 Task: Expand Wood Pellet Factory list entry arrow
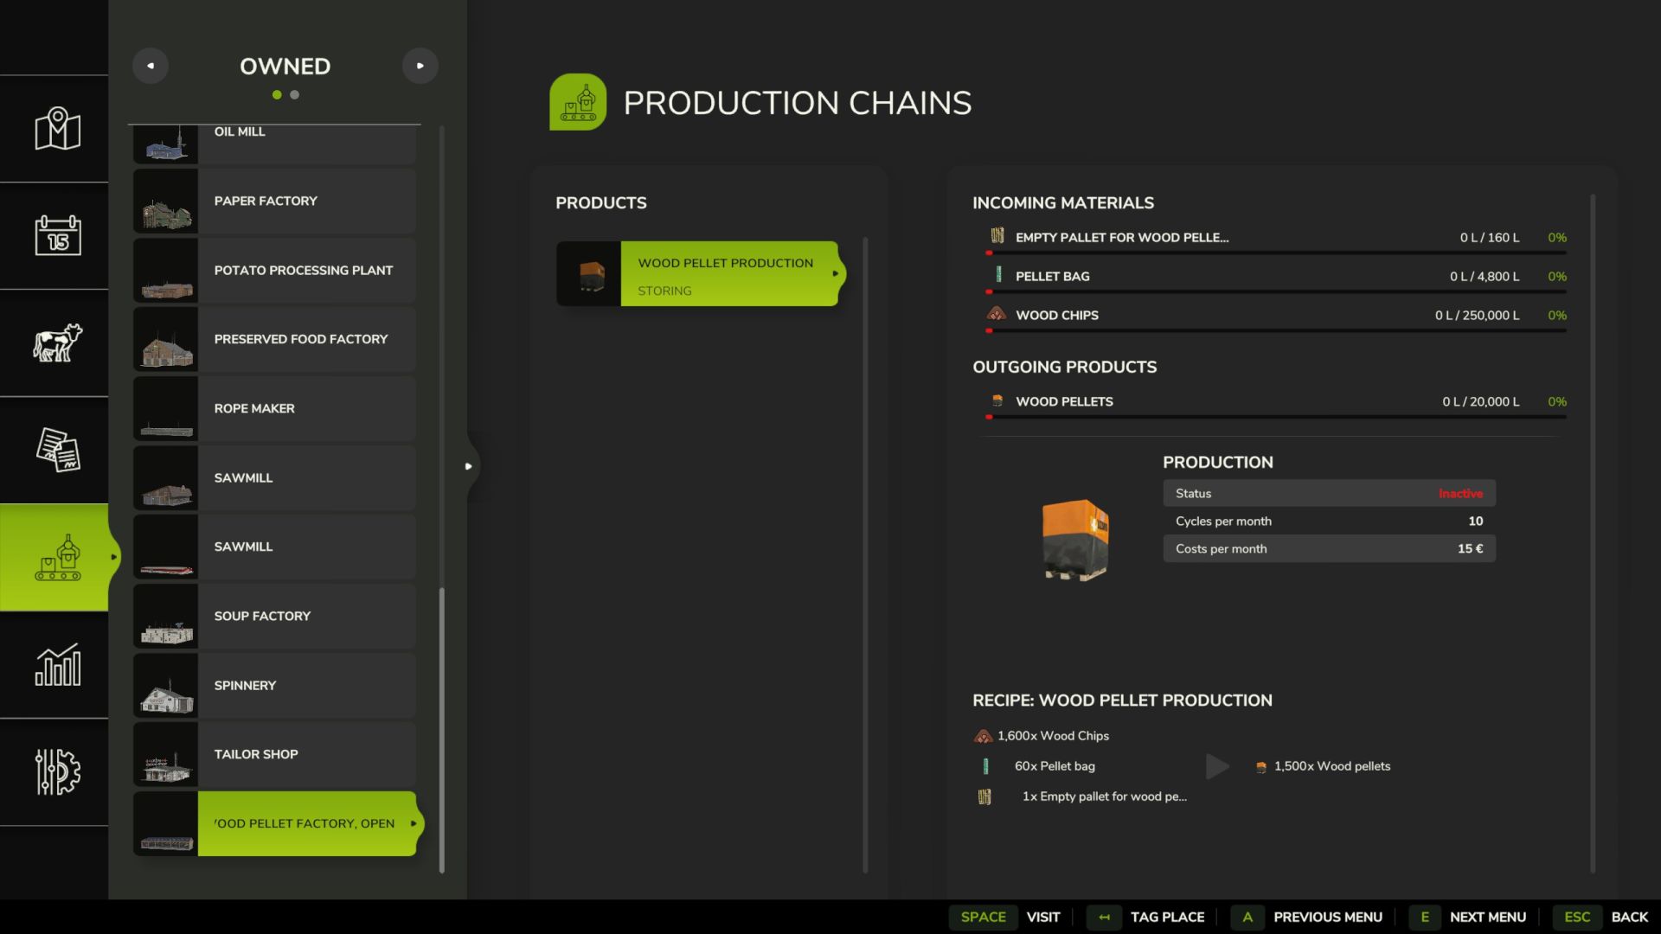pos(414,823)
